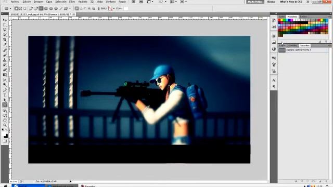This screenshot has height=187, width=333.
Task: Open the Paragraph panel icon
Action: pos(274,87)
